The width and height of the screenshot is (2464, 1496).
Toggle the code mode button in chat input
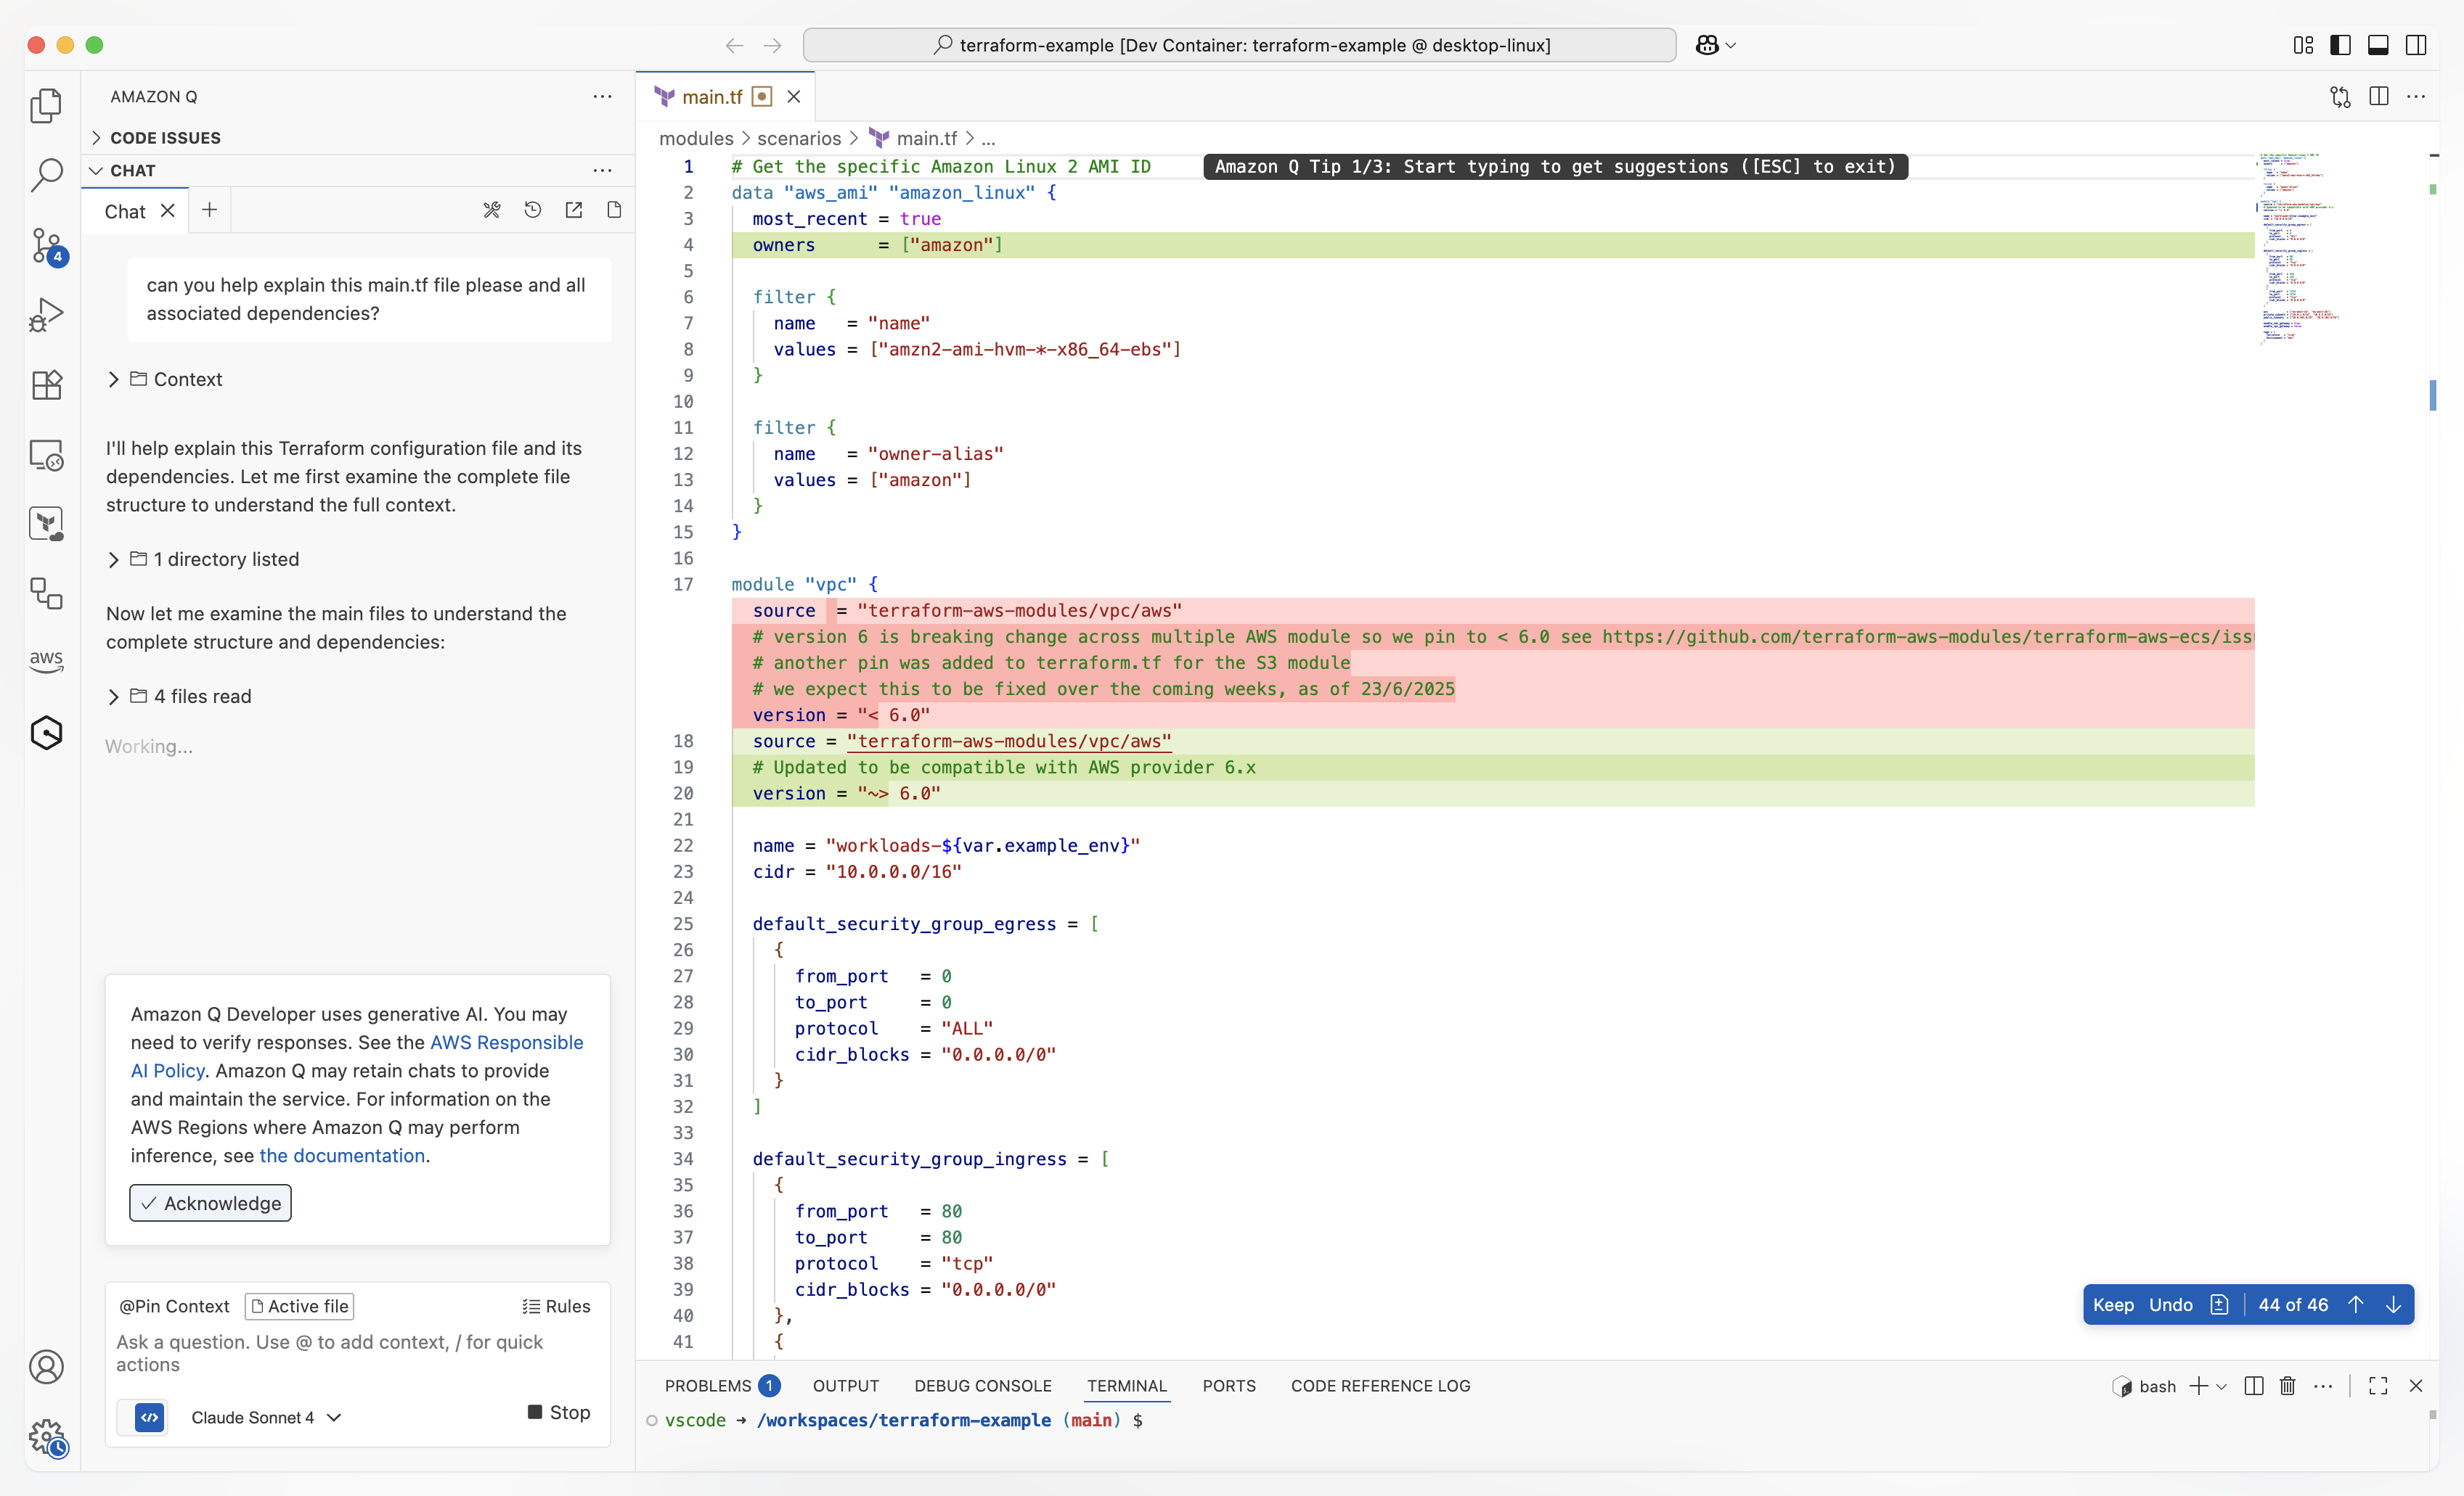coord(149,1417)
